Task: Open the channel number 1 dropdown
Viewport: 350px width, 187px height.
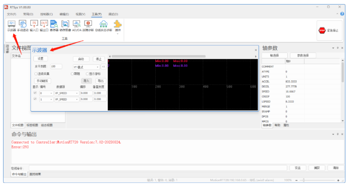Action: coord(47,99)
